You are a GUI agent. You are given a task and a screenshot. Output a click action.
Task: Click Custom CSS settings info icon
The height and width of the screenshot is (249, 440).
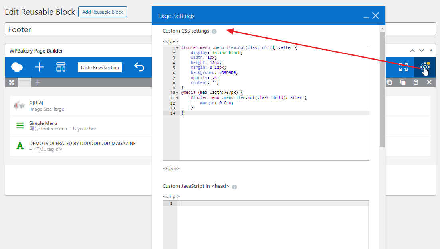(214, 31)
